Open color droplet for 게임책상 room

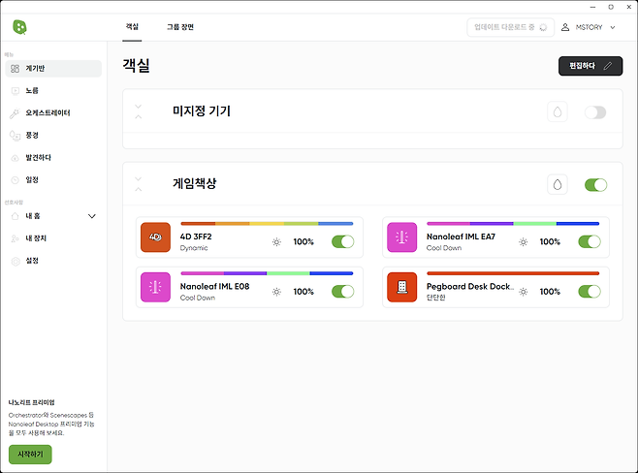pyautogui.click(x=558, y=184)
